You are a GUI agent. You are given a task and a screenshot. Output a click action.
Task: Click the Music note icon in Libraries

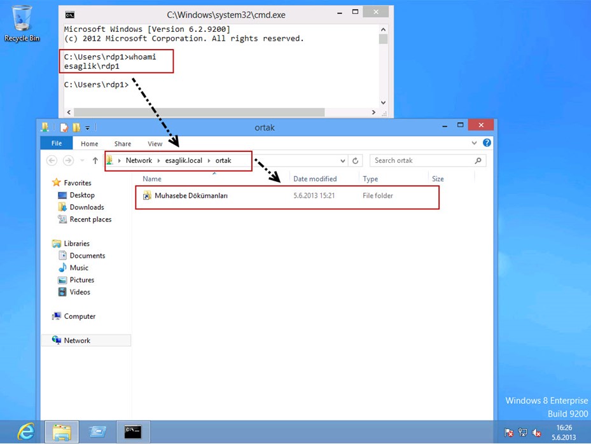pos(62,268)
